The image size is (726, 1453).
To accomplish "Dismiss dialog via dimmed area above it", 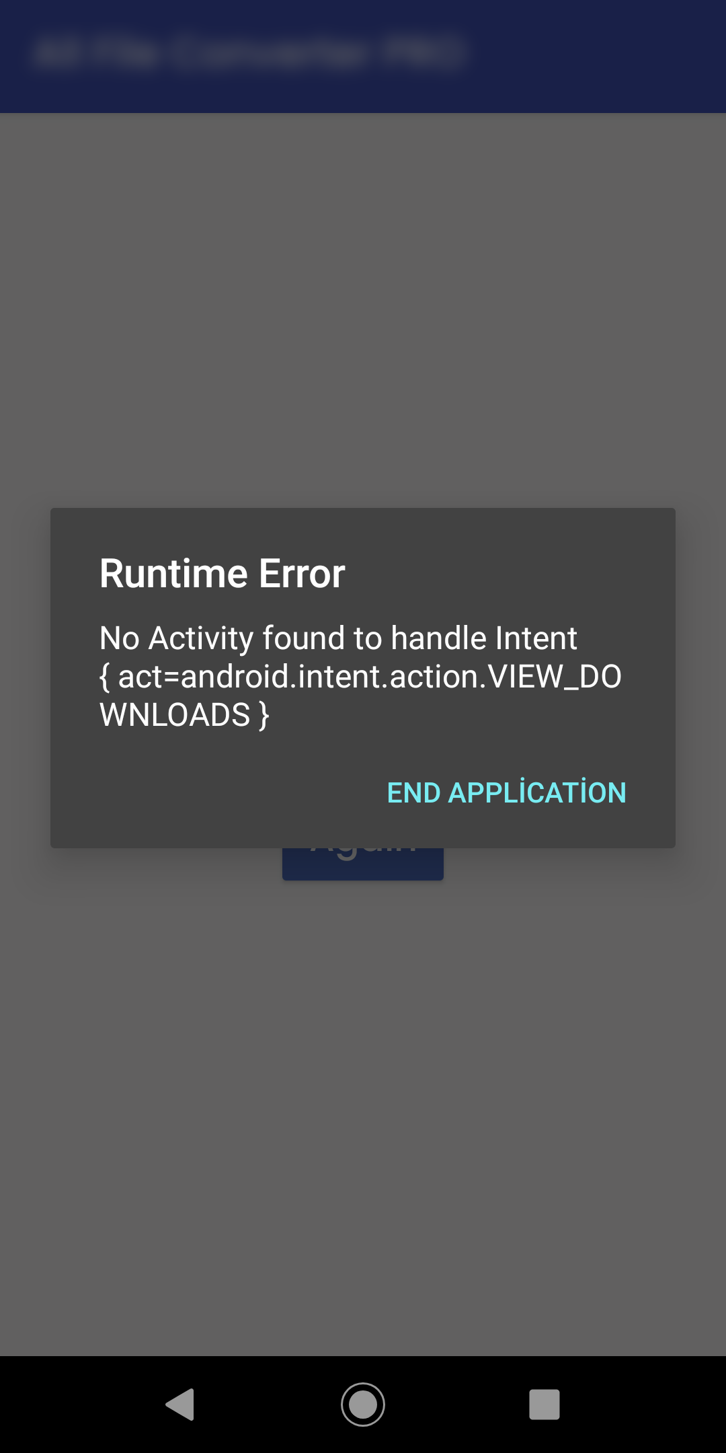I will 363,309.
